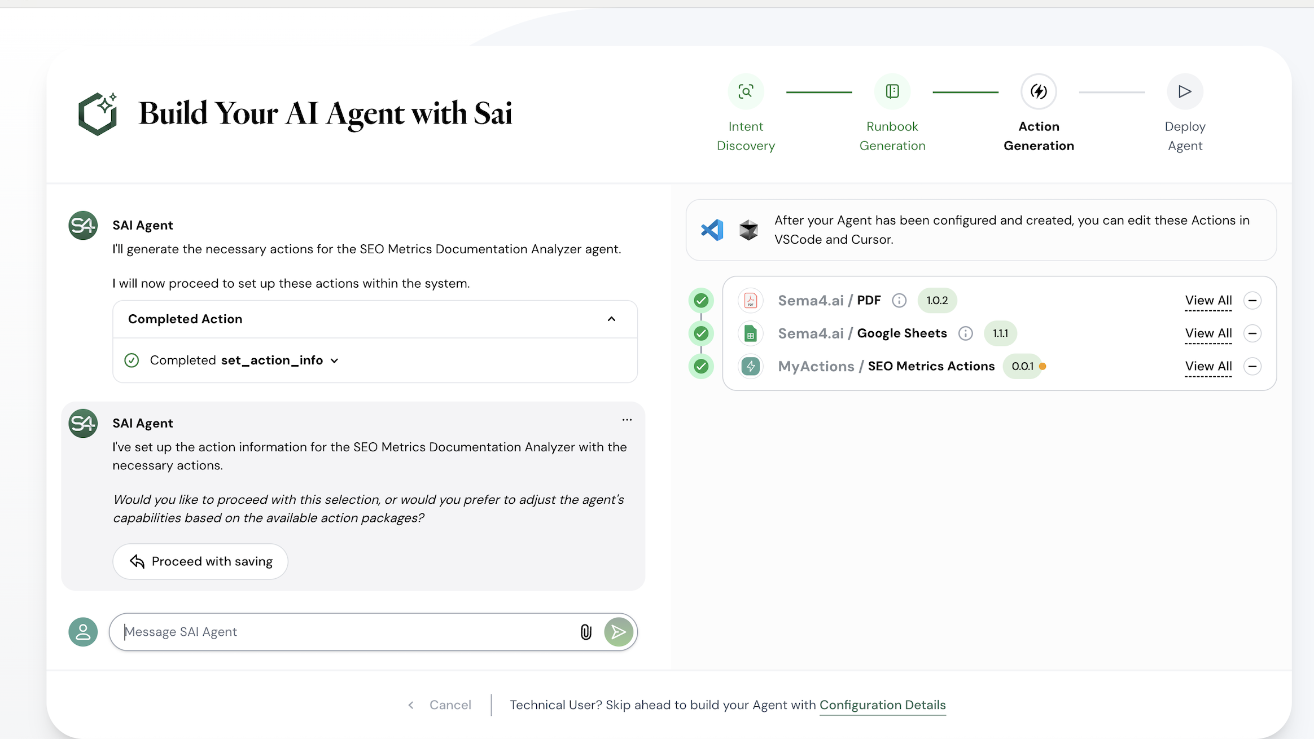Click green checkmark beside PDF package
Image resolution: width=1314 pixels, height=739 pixels.
tap(701, 301)
